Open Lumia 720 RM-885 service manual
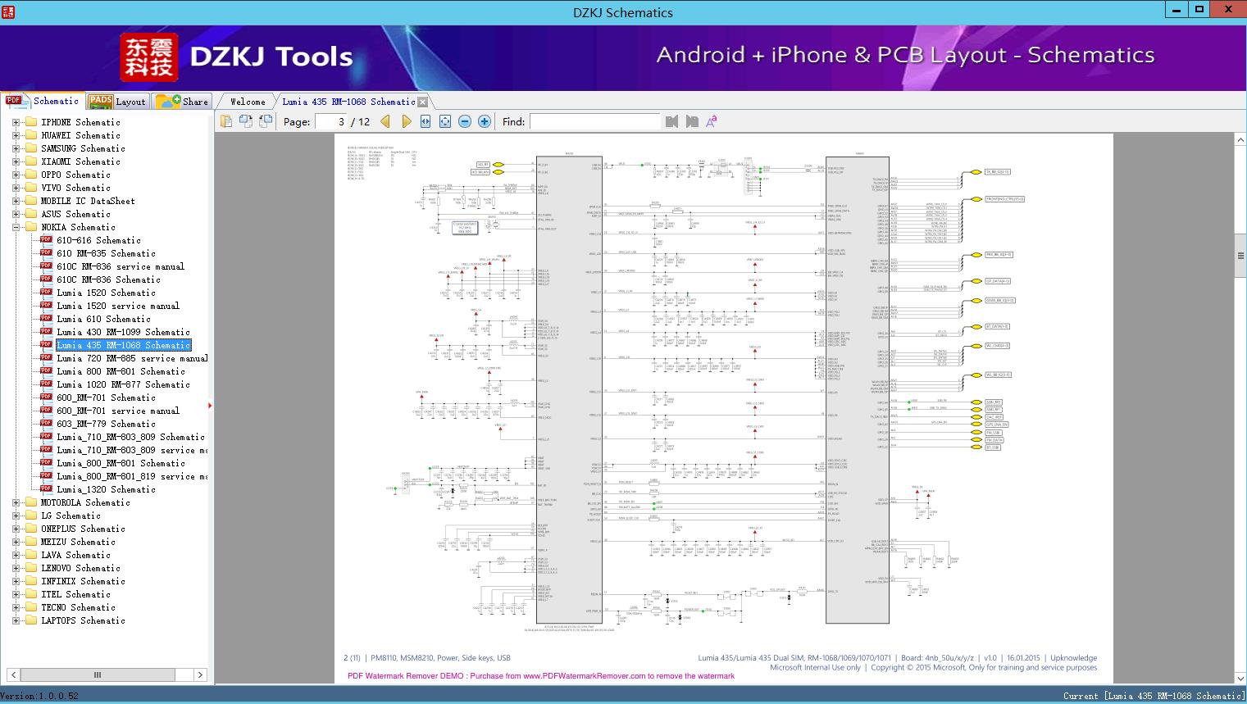Viewport: 1247px width, 704px height. 132,358
